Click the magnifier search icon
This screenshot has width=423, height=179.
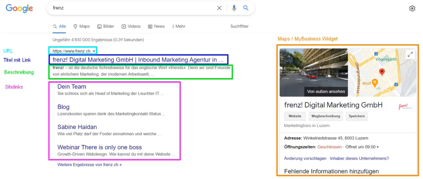pos(246,8)
